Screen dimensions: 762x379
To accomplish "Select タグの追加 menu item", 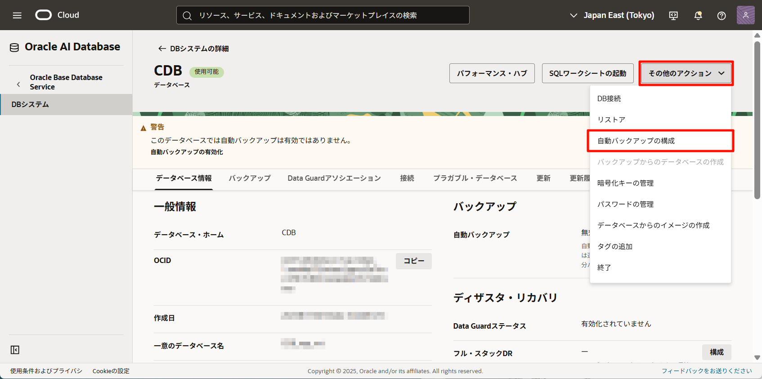I will [x=660, y=246].
